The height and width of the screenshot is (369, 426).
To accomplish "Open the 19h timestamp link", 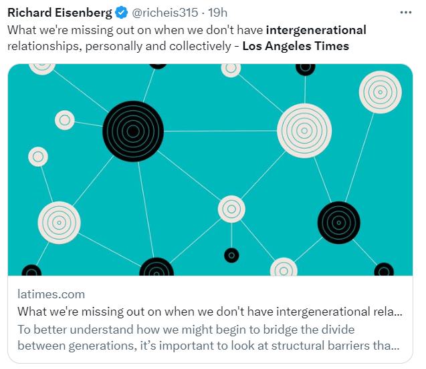I will tap(216, 13).
